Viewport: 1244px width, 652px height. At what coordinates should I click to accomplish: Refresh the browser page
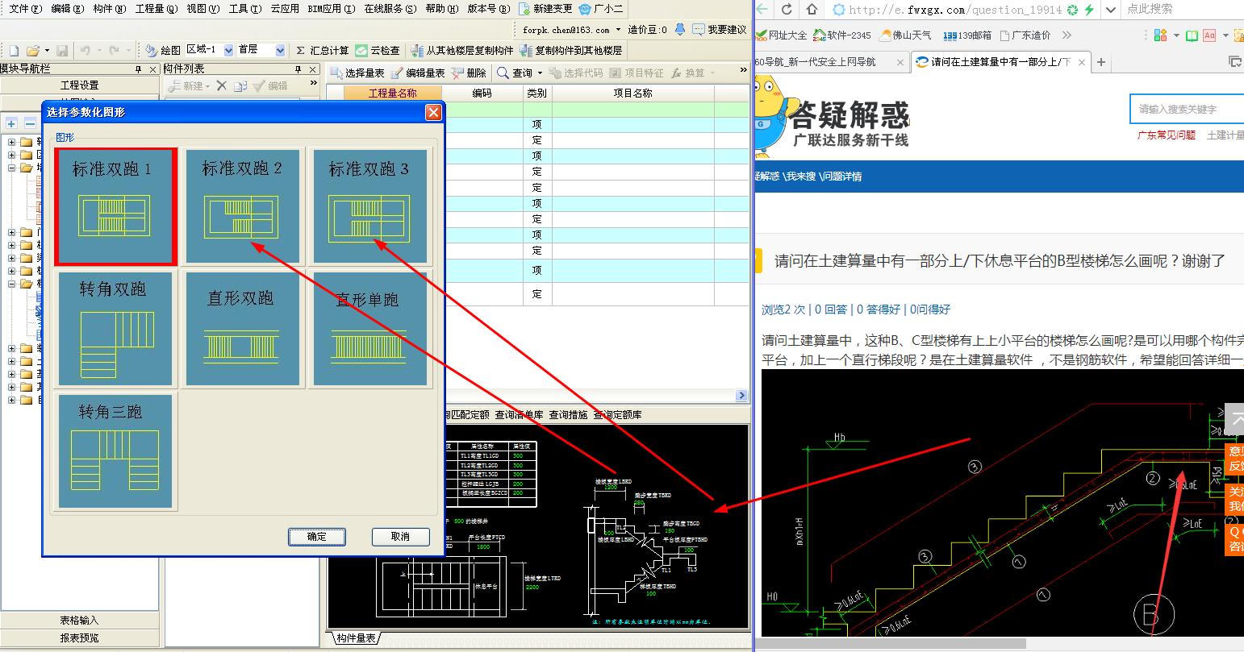(787, 10)
